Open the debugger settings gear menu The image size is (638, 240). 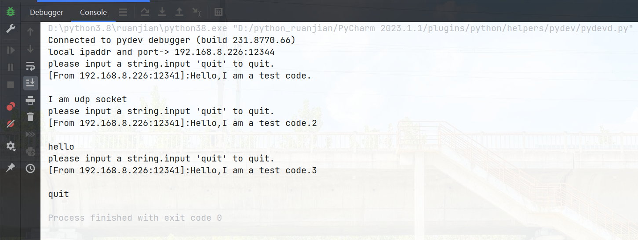(x=11, y=146)
